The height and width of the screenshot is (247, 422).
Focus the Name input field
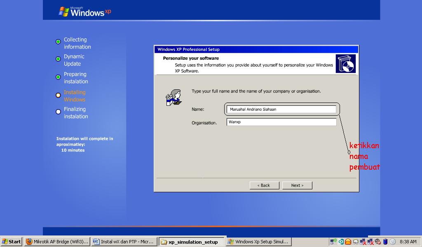[x=281, y=109]
